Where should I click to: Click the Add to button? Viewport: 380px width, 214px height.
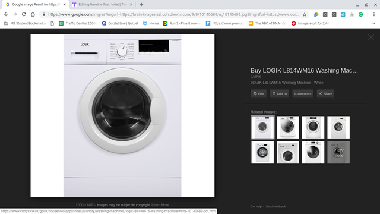280,94
